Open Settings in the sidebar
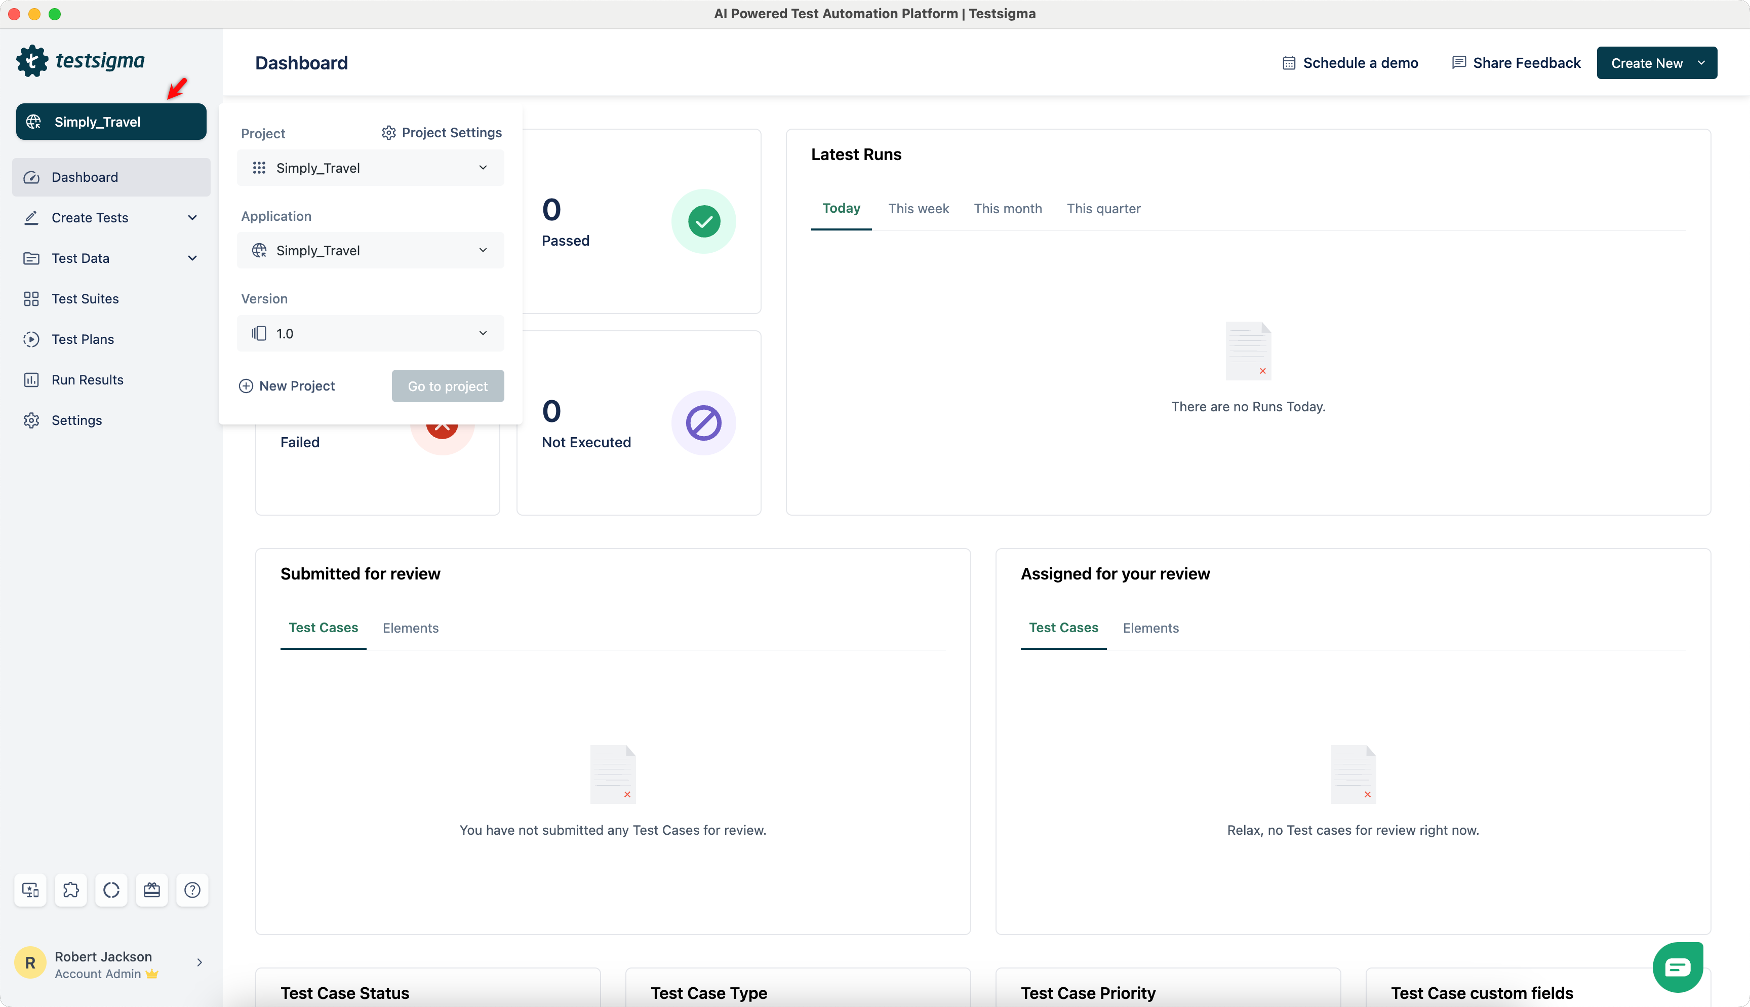 point(111,420)
